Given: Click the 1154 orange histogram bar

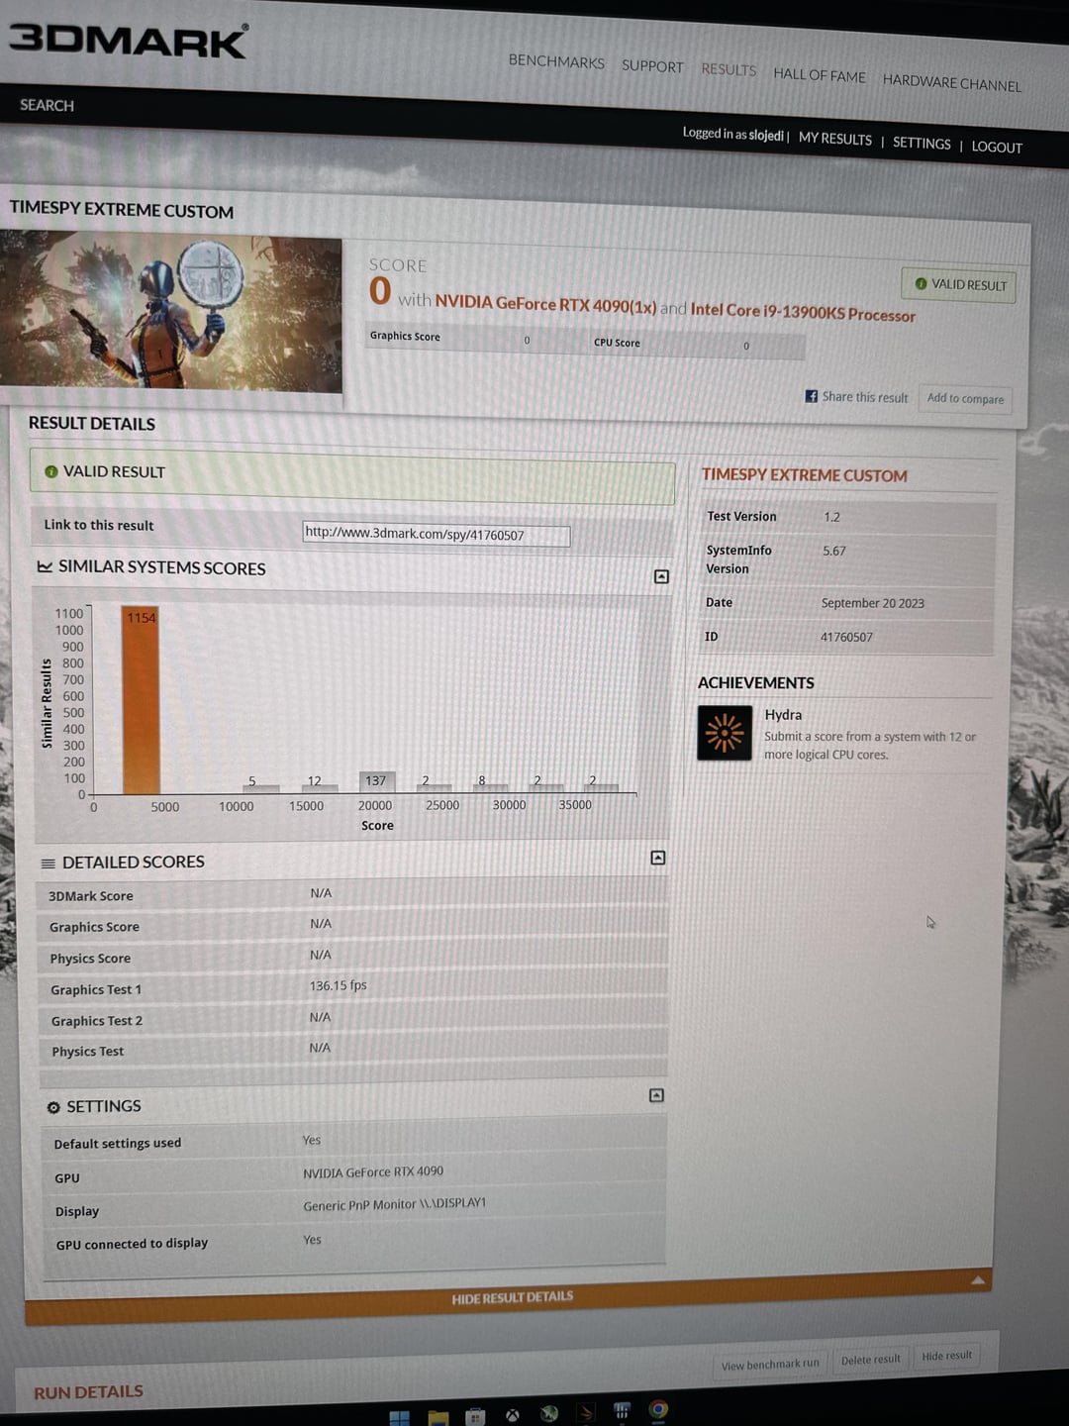Looking at the screenshot, I should 141,700.
